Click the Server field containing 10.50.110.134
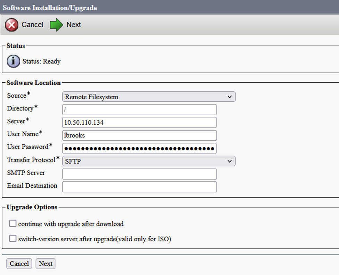The image size is (339, 275). coord(139,123)
